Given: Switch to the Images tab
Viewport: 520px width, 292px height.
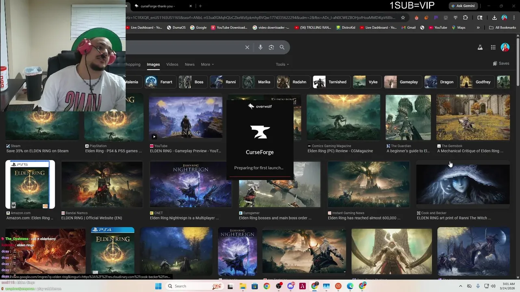Looking at the screenshot, I should pyautogui.click(x=153, y=64).
